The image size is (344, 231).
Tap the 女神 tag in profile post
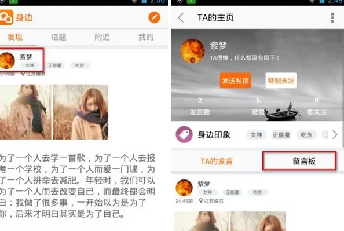tap(207, 192)
